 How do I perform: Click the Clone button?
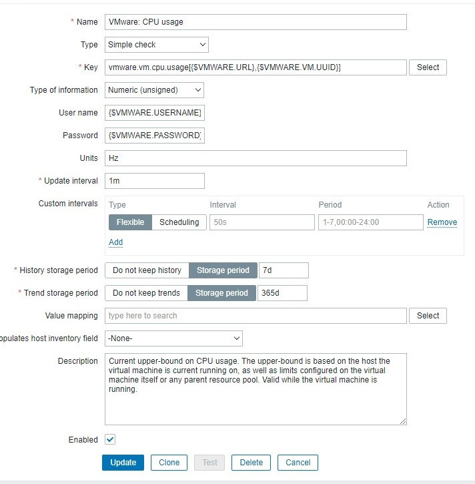169,463
